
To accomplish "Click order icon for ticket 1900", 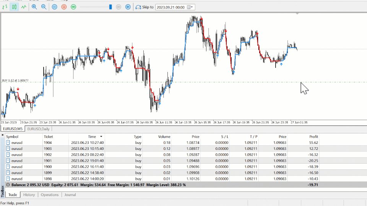I will (x=8, y=167).
